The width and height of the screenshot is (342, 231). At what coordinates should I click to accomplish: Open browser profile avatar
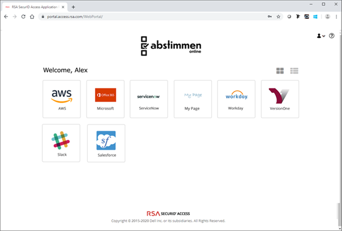[327, 17]
